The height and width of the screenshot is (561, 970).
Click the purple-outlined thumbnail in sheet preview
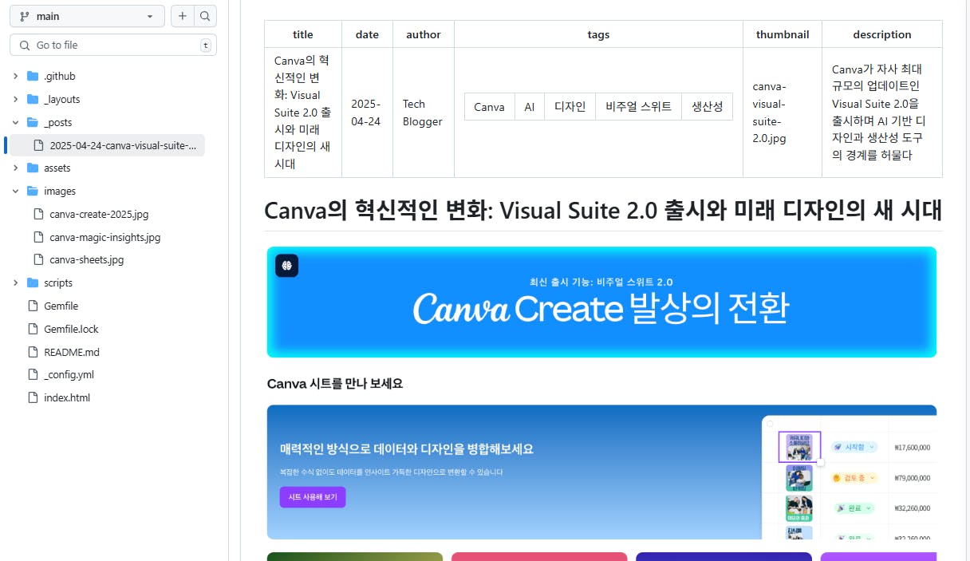point(799,447)
